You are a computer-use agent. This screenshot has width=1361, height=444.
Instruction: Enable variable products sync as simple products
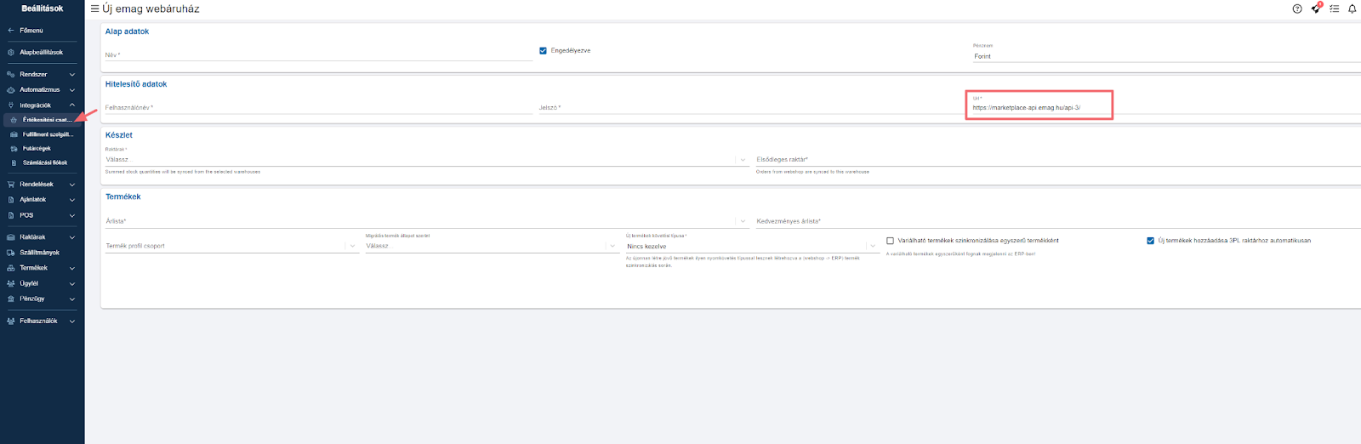pos(890,241)
